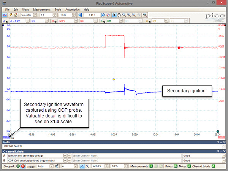
Task: Click the yellow trigger diamond marker
Action: pyautogui.click(x=114, y=79)
